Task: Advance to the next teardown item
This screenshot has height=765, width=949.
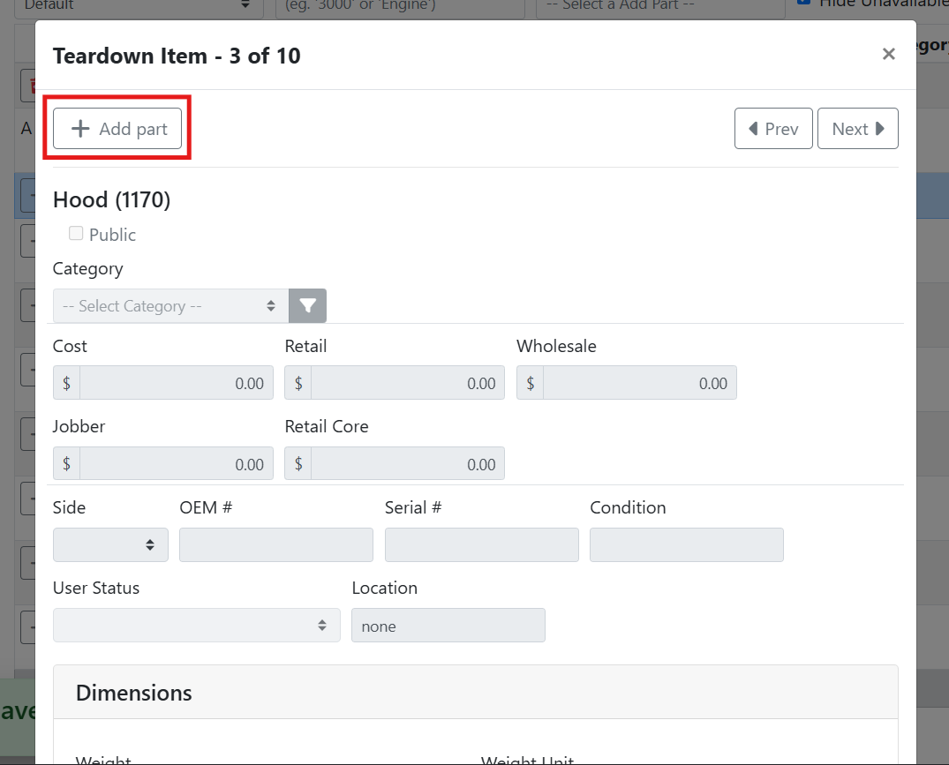Action: click(857, 129)
